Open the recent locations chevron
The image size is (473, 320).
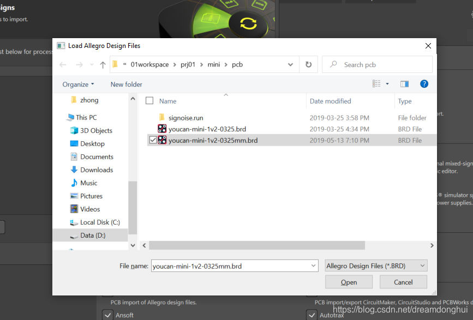92,65
